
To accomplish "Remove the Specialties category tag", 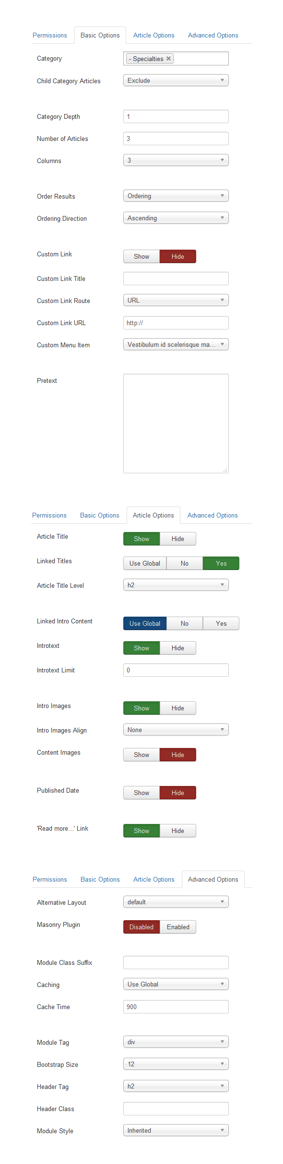I will (168, 59).
